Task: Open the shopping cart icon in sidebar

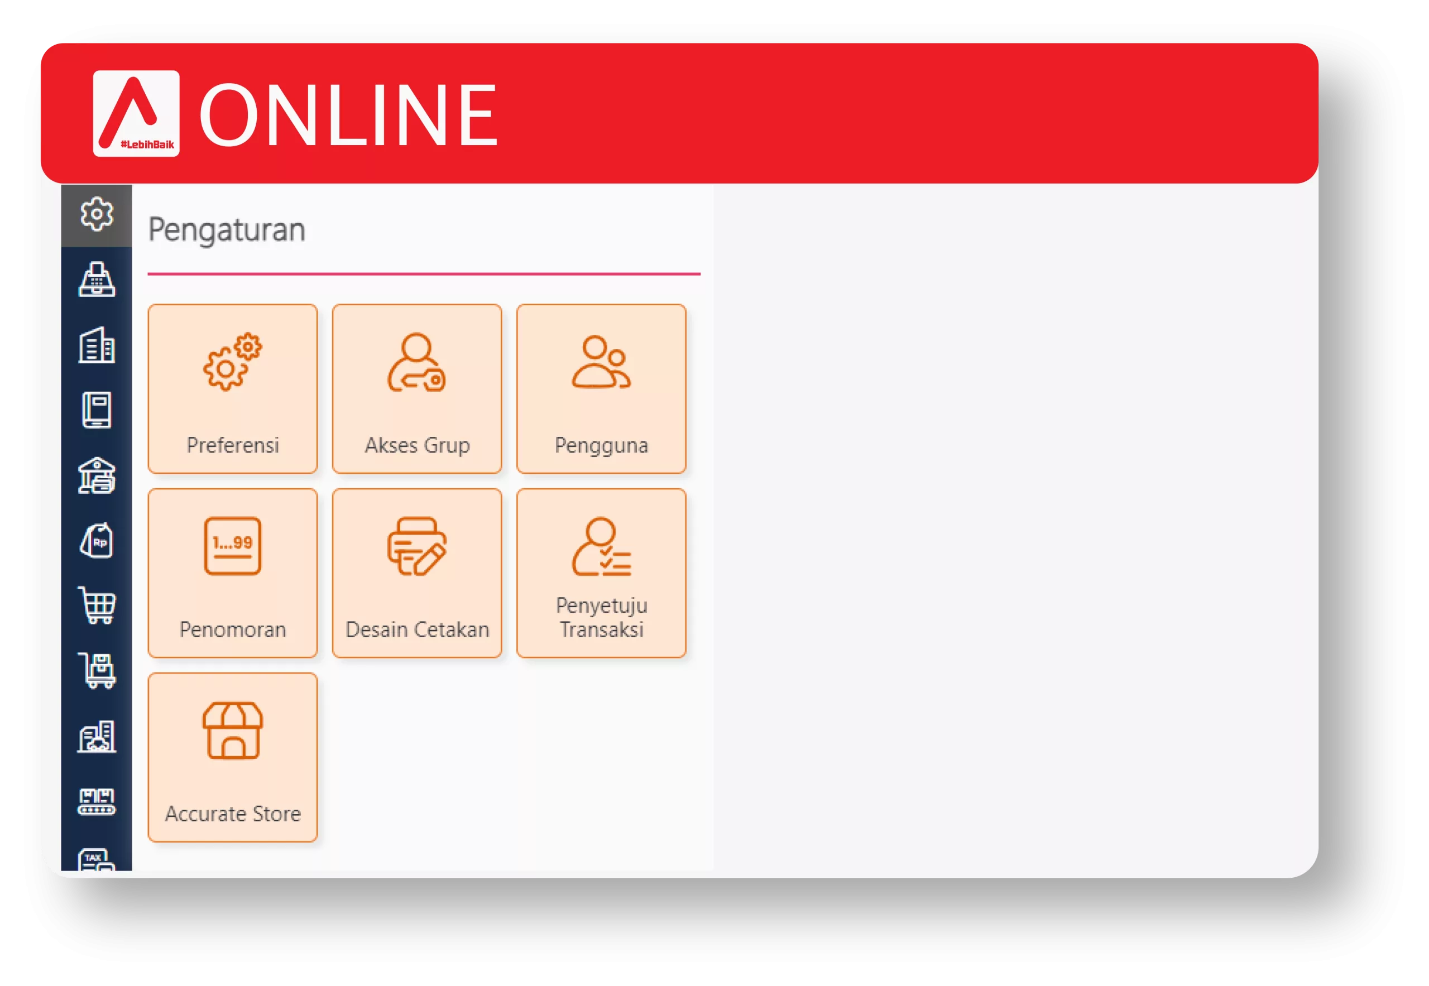Action: (x=97, y=605)
